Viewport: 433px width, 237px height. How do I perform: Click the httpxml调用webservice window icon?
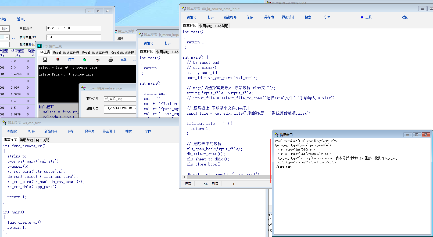[x=83, y=88]
